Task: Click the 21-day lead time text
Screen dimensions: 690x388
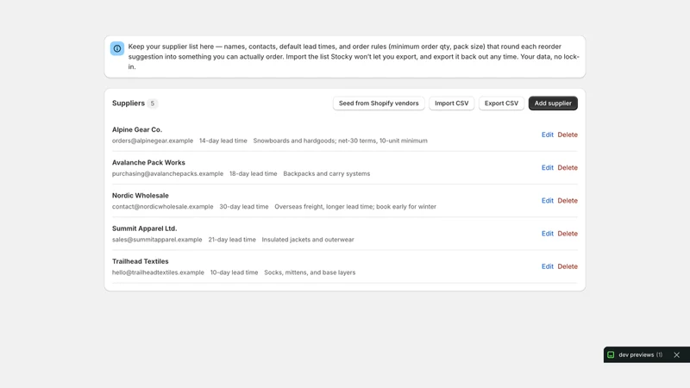Action: (x=232, y=240)
